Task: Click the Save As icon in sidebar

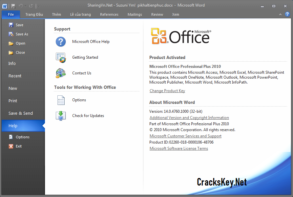Action: [11, 34]
